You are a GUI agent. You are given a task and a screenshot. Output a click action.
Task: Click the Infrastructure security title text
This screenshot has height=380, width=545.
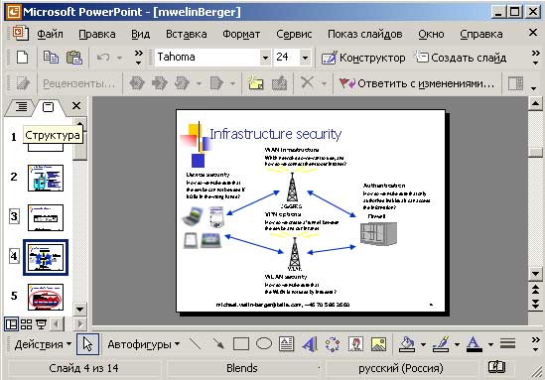tap(275, 134)
